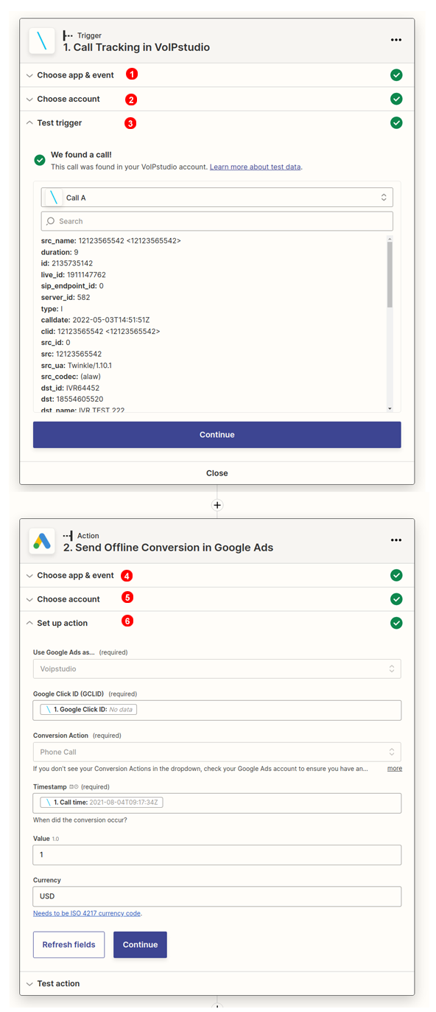Viewport: 436px width, 1012px height.
Task: Open the Use Google Ads as Voipstudio dropdown
Action: 217,669
